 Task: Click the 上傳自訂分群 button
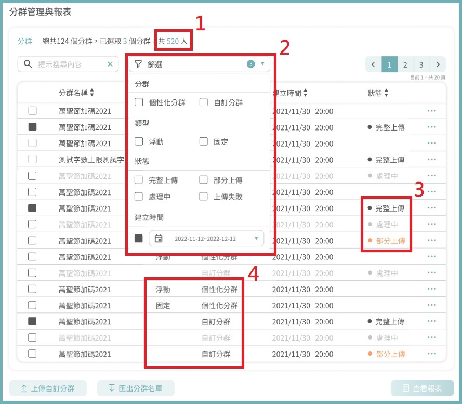click(48, 388)
